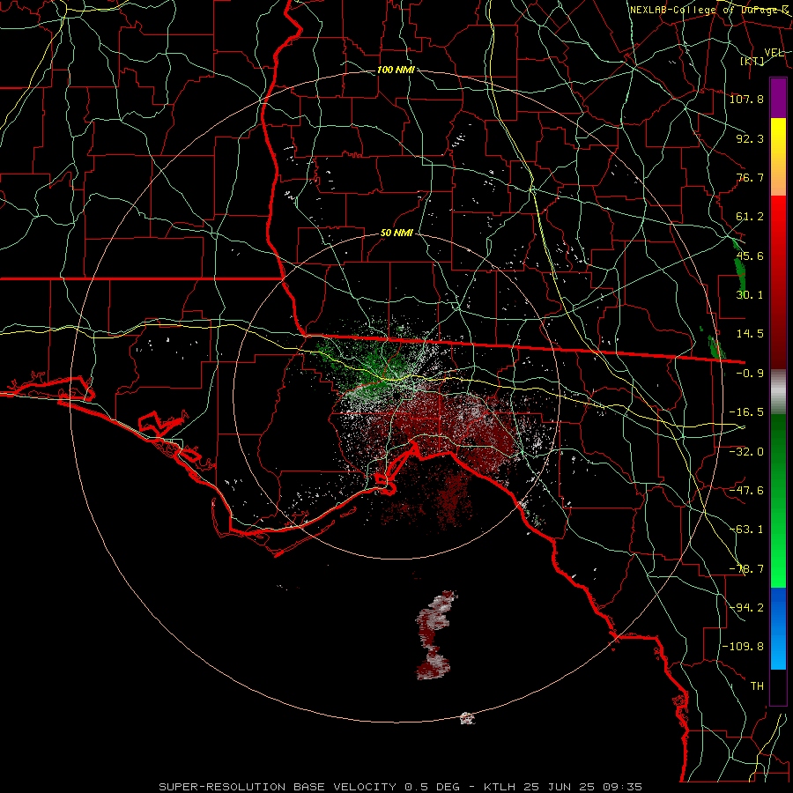Click the 92.3 velocity scale value
793x793 pixels.
(750, 138)
